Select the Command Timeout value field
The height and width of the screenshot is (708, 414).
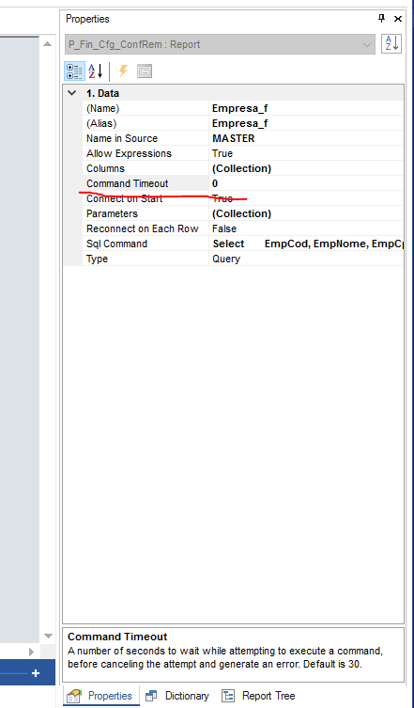click(x=306, y=183)
